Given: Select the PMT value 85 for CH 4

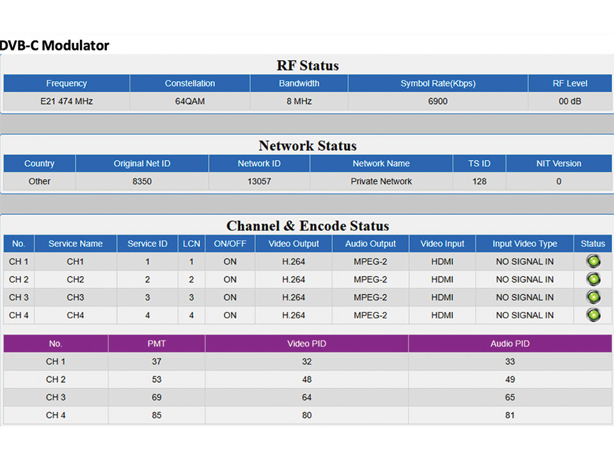Looking at the screenshot, I should (x=156, y=415).
